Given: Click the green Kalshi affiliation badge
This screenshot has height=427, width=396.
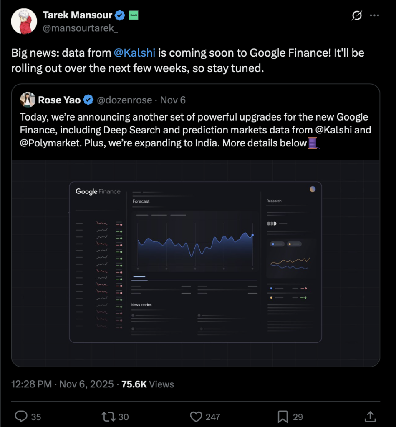Looking at the screenshot, I should [134, 15].
